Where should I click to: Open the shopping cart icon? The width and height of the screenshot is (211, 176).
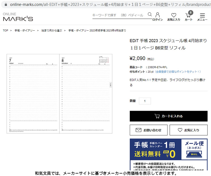coord(188,15)
